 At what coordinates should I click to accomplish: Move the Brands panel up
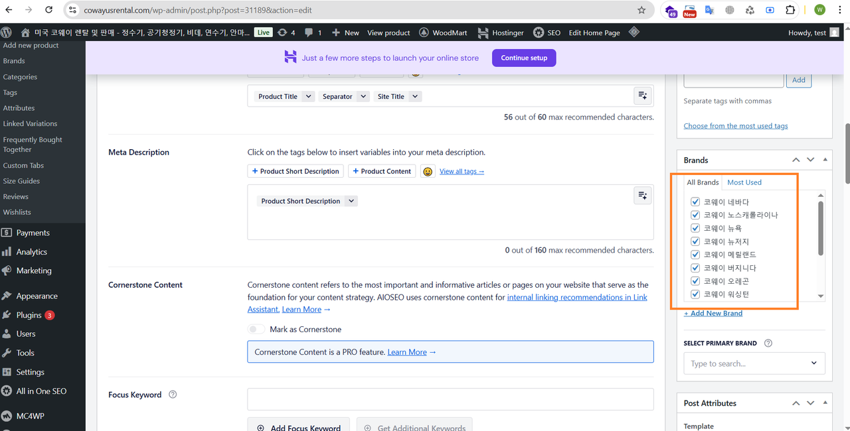point(796,160)
